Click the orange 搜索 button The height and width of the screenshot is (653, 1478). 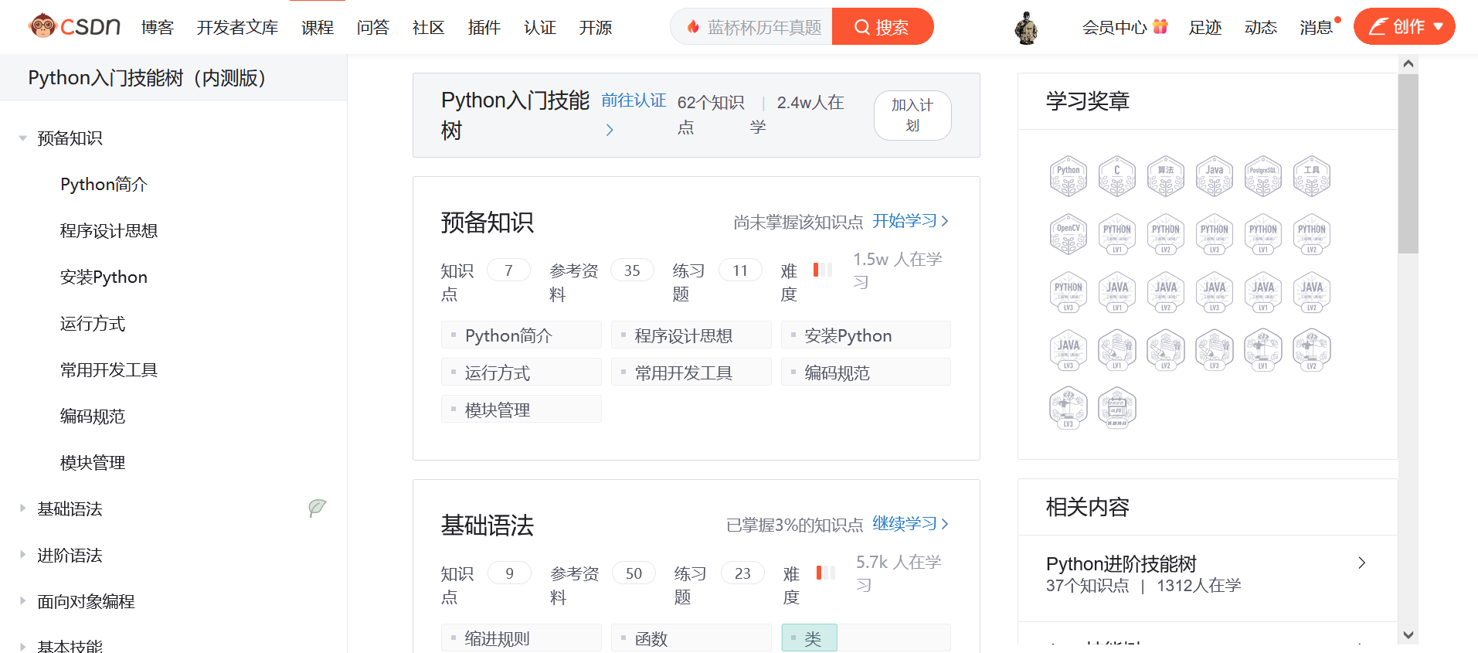882,26
